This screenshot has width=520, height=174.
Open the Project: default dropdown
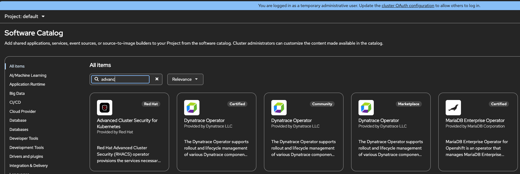25,17
